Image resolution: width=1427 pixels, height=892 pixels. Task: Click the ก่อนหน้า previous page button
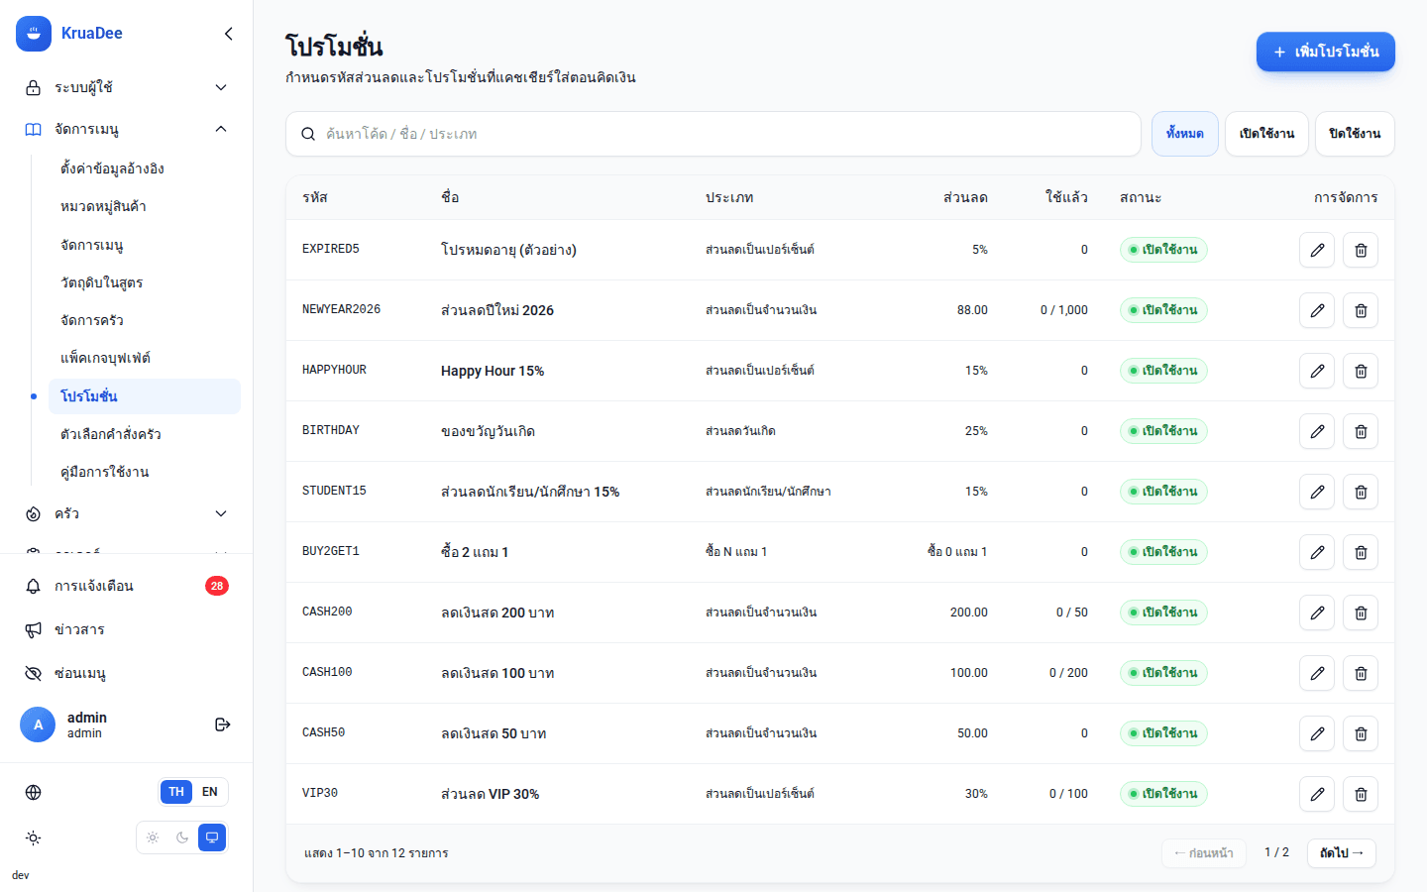1204,853
